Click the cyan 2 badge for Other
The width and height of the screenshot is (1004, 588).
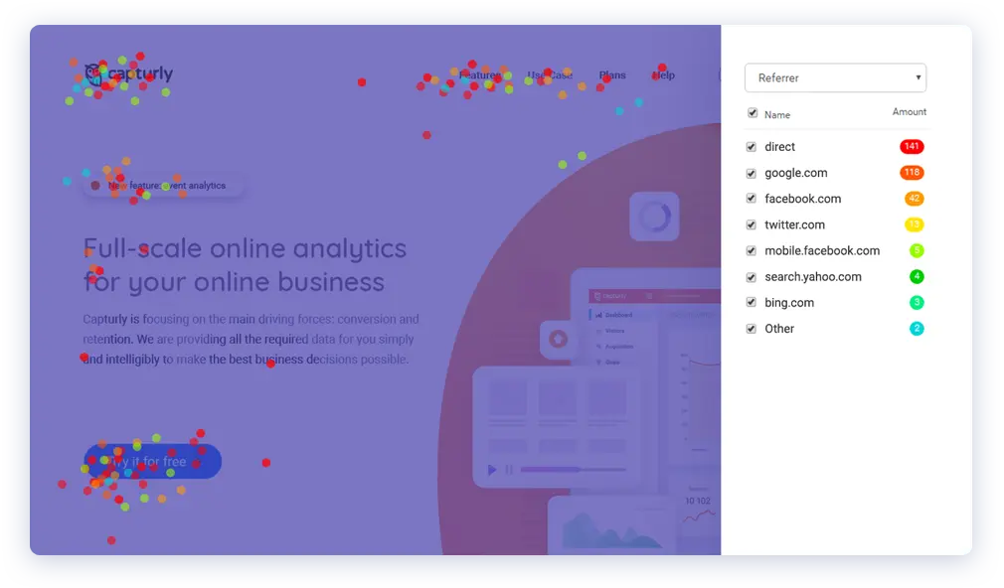917,328
